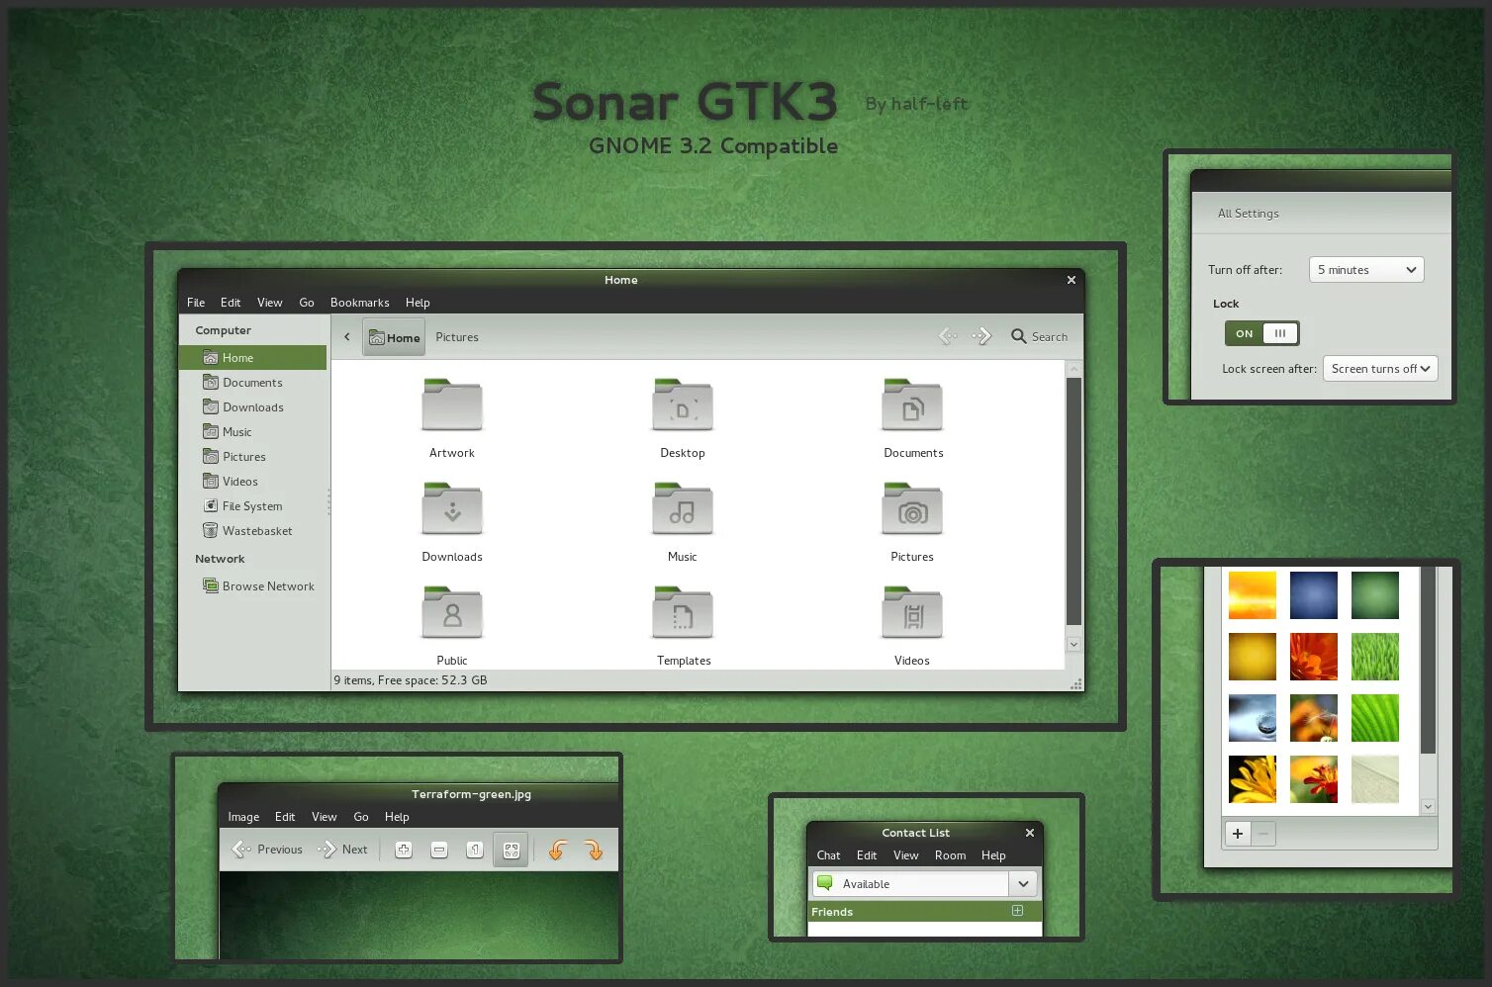Open the Chat menu in Contact List
This screenshot has height=987, width=1492.
pos(828,855)
